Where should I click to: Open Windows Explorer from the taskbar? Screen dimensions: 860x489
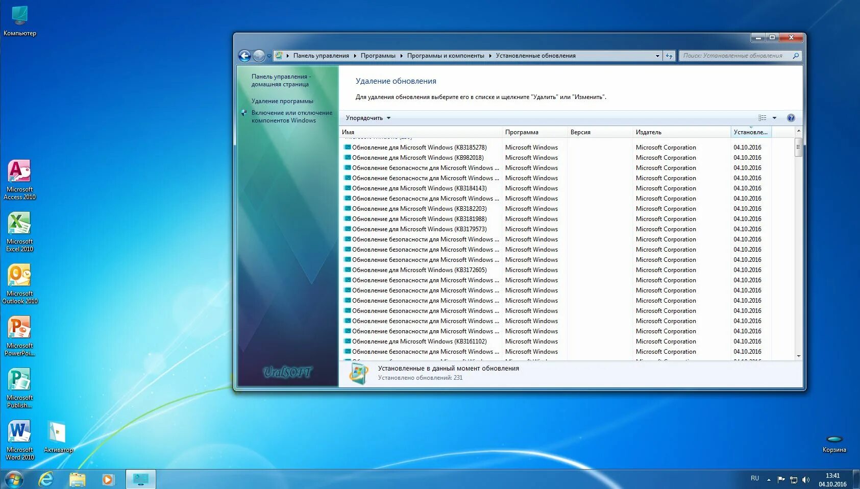coord(77,479)
